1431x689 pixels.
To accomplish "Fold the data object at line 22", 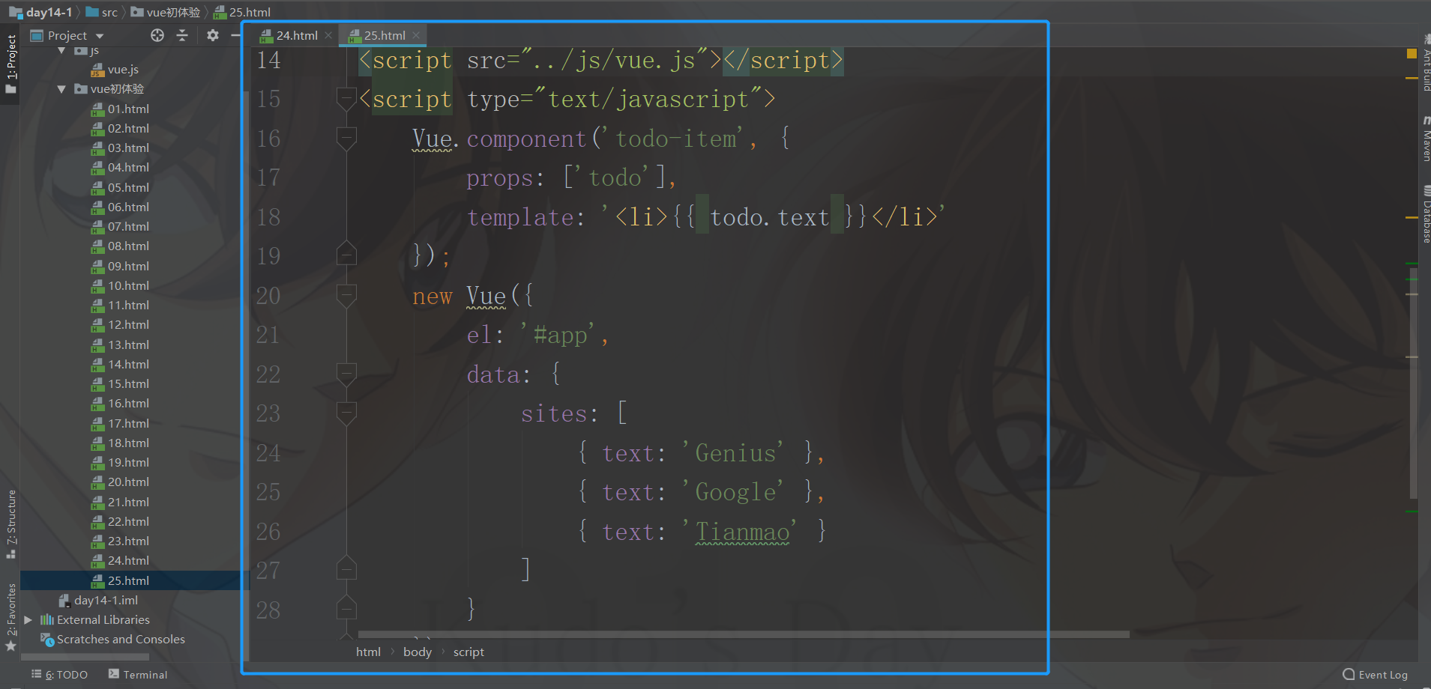I will [346, 374].
